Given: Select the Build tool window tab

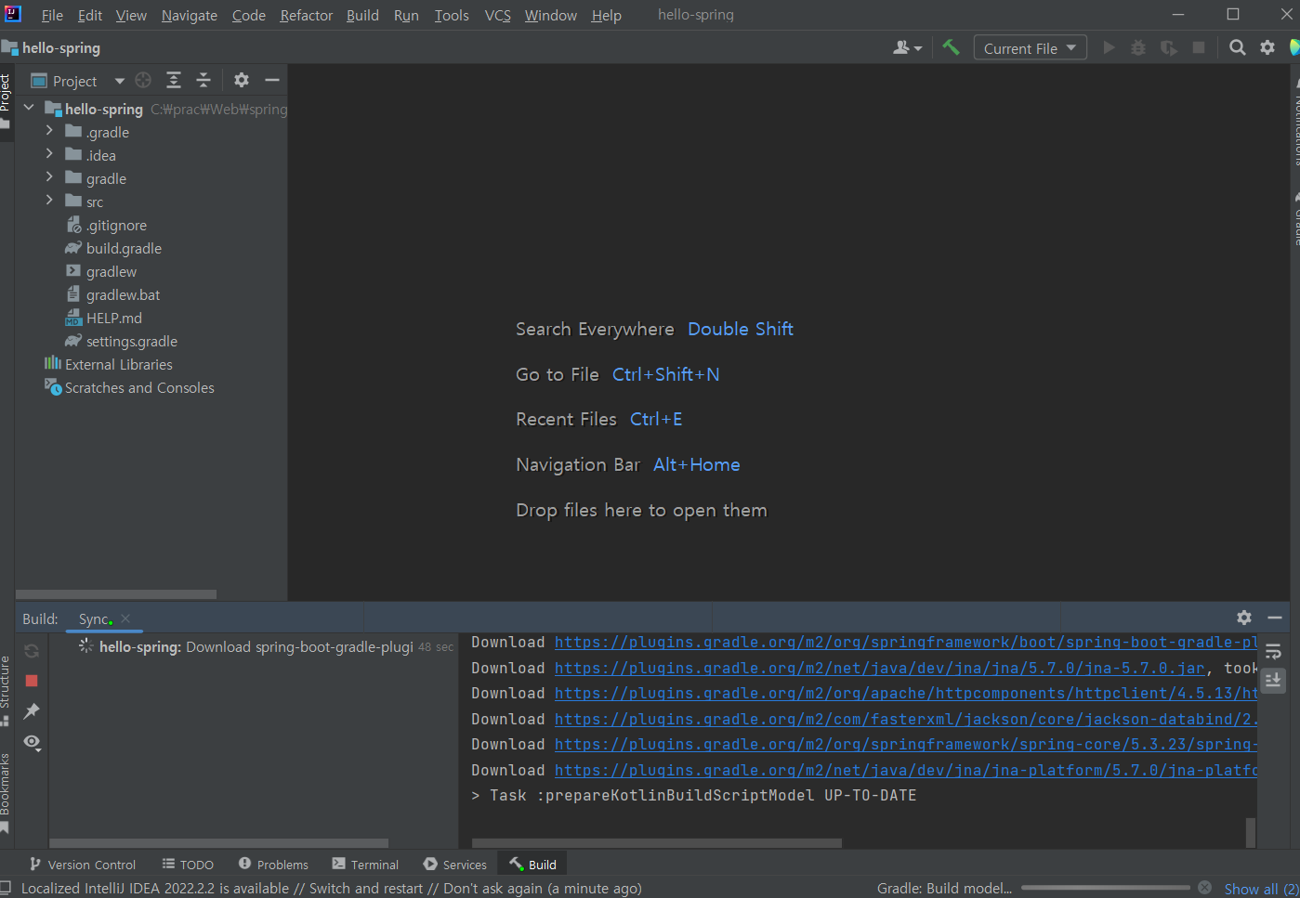Looking at the screenshot, I should pyautogui.click(x=532, y=865).
